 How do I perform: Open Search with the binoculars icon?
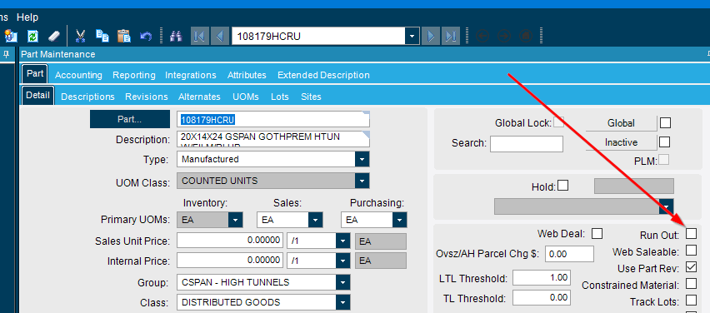pos(176,36)
